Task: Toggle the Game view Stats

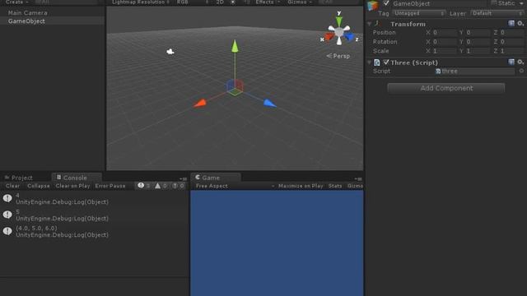Action: [335, 186]
